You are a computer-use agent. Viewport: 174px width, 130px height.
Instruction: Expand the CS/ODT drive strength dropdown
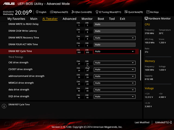click(115, 70)
